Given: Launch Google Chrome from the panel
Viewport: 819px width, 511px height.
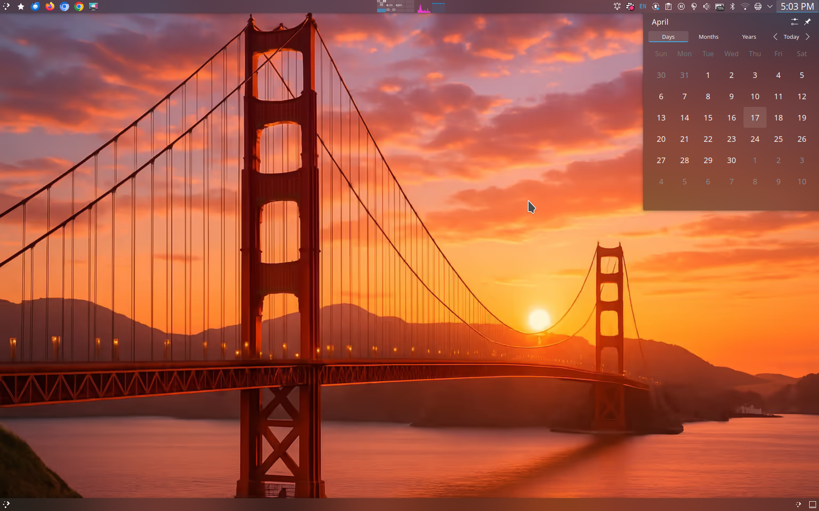Looking at the screenshot, I should [79, 6].
